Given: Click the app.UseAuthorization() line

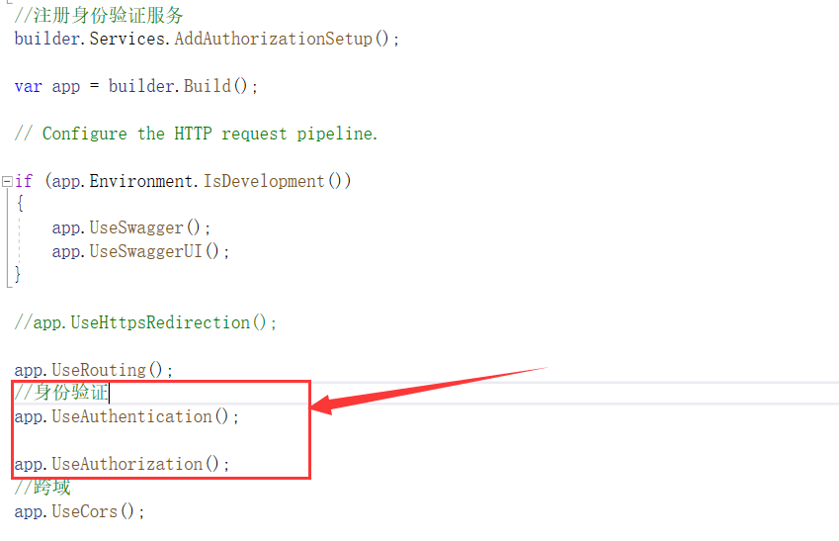Looking at the screenshot, I should tap(122, 464).
